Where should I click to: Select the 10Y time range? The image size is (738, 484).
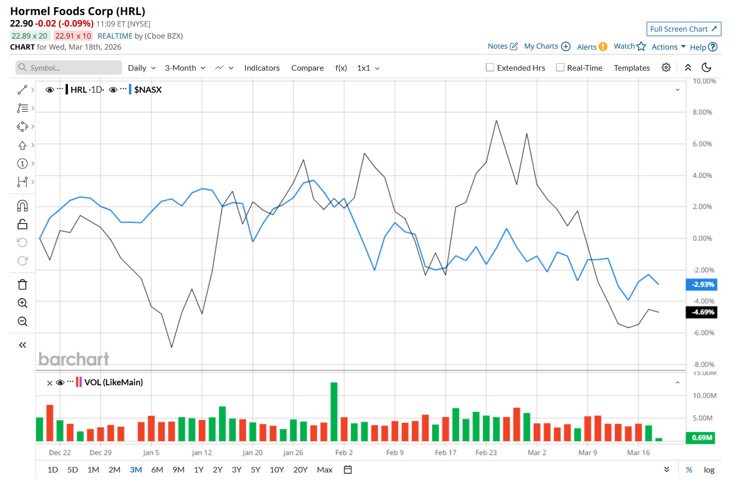[277, 469]
